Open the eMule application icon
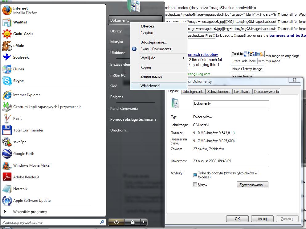 pos(7,46)
